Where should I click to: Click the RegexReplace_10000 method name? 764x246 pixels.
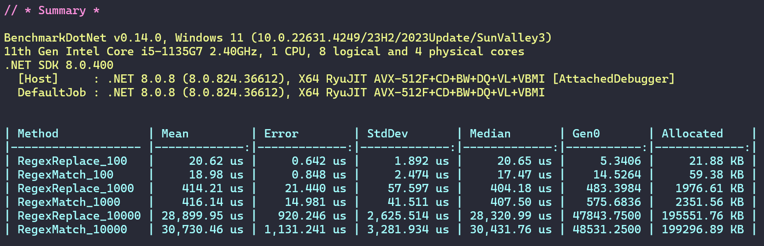(79, 216)
